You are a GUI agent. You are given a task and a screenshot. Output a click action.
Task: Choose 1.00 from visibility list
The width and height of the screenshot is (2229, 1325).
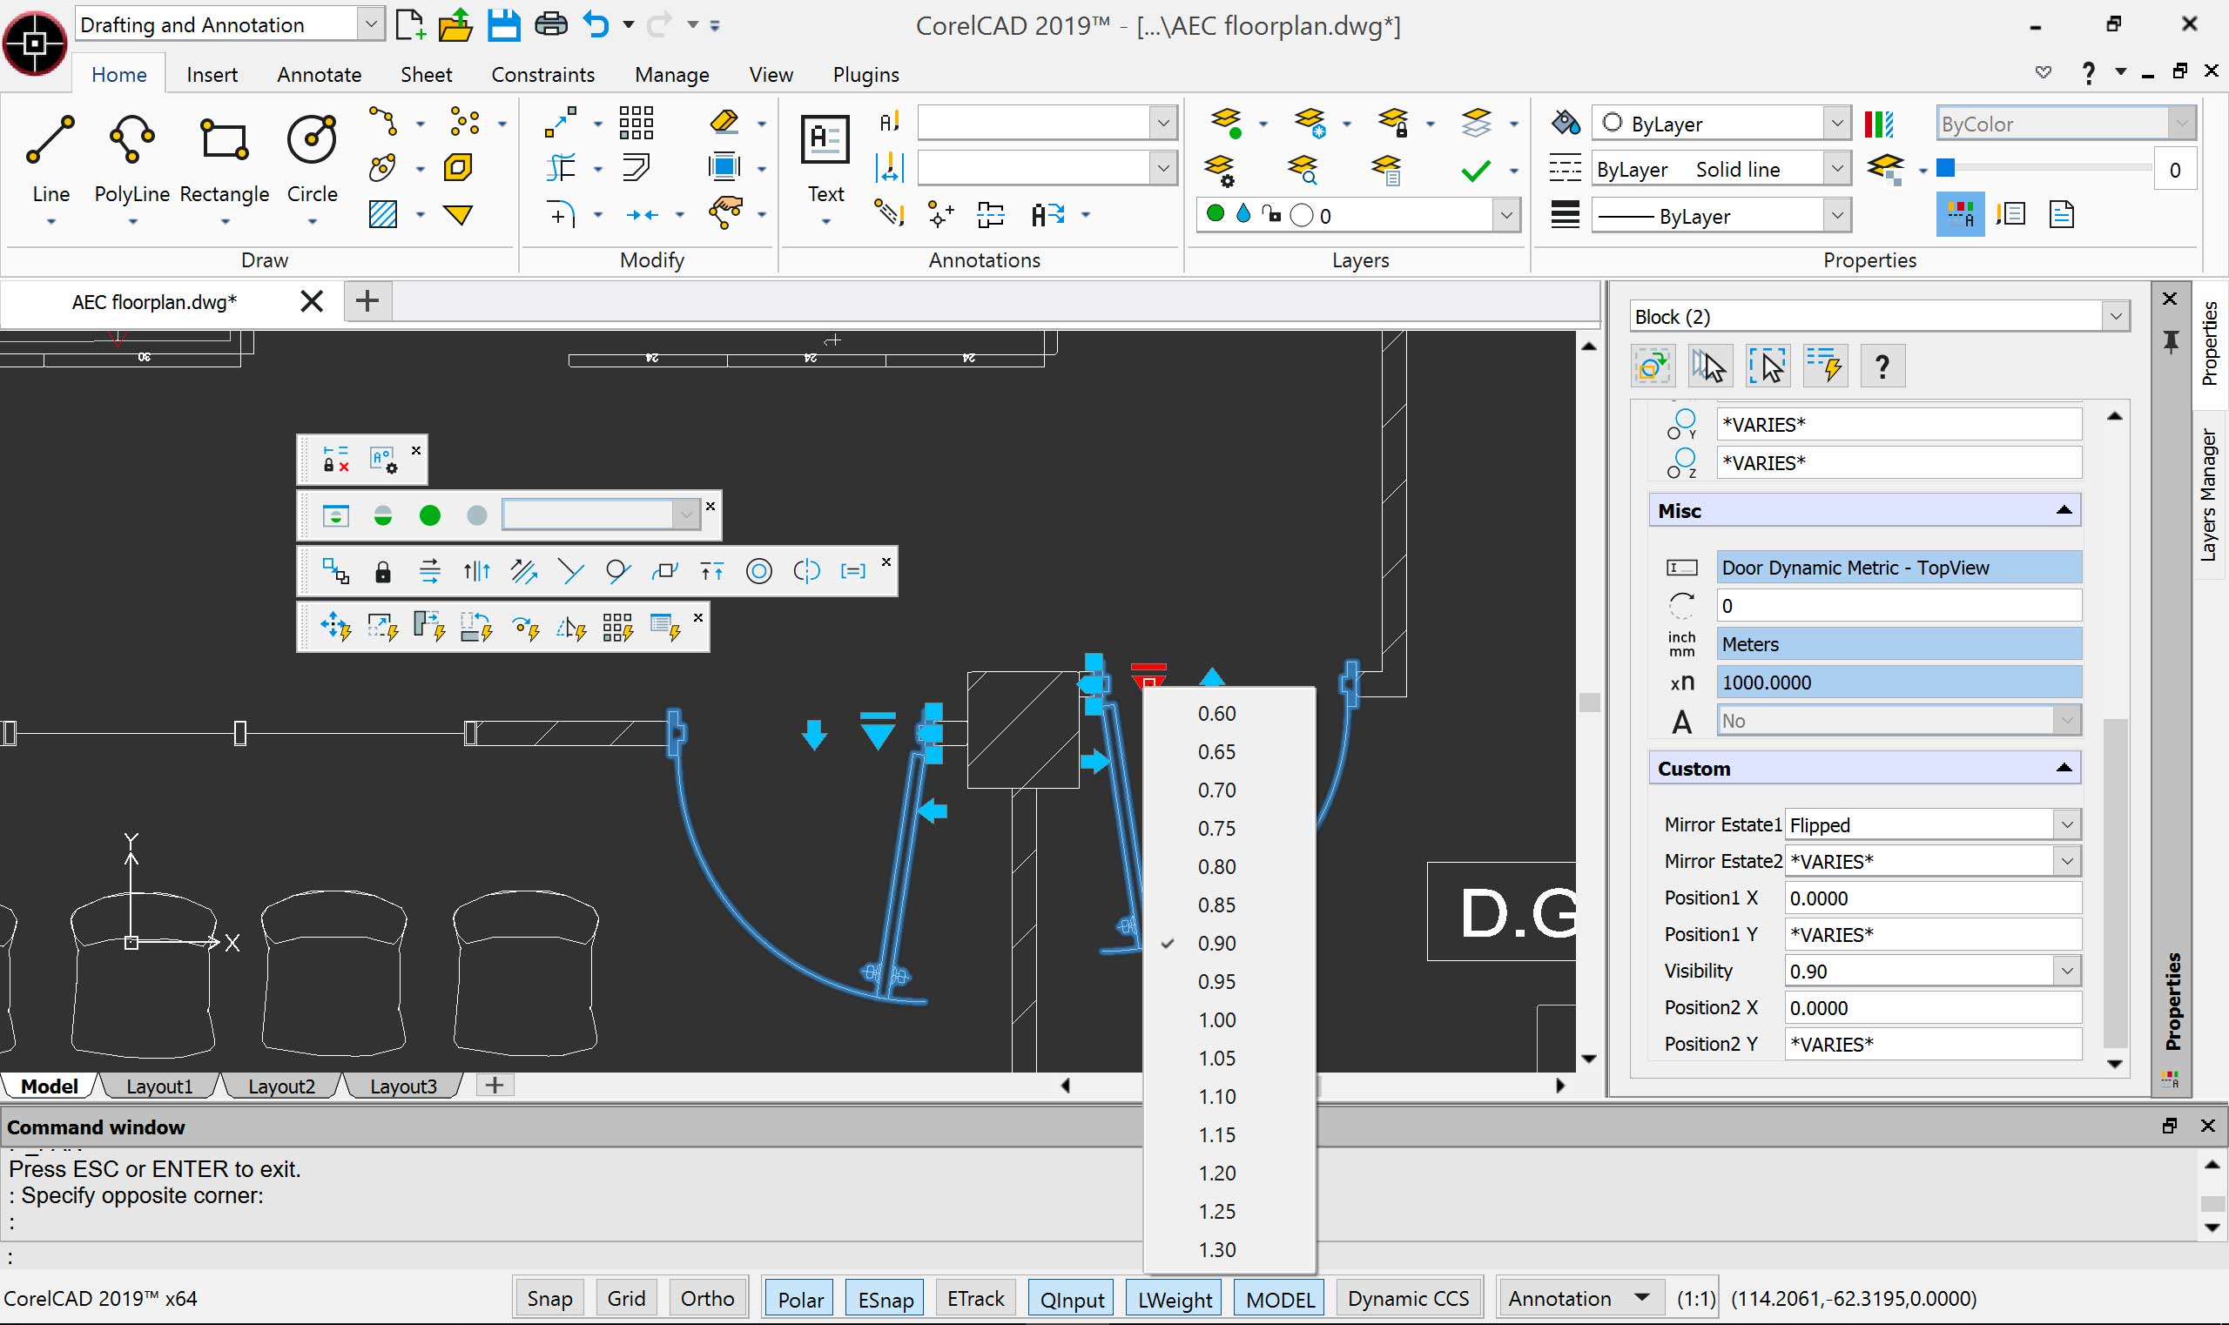pos(1216,1019)
